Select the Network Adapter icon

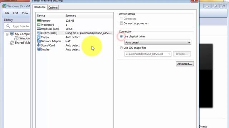[x=39, y=41]
